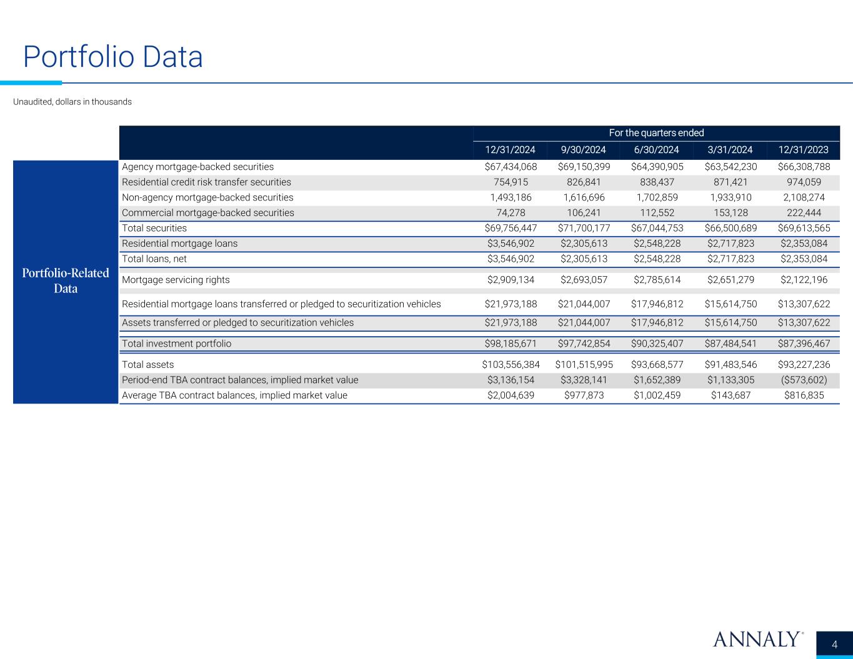Click the ANNALY logo
The height and width of the screenshot is (659, 853).
pos(757,639)
